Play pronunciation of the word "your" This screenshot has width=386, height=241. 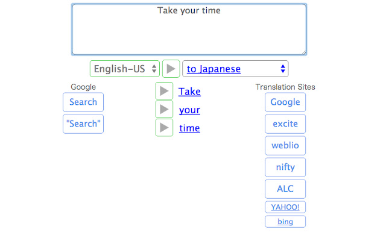[164, 110]
